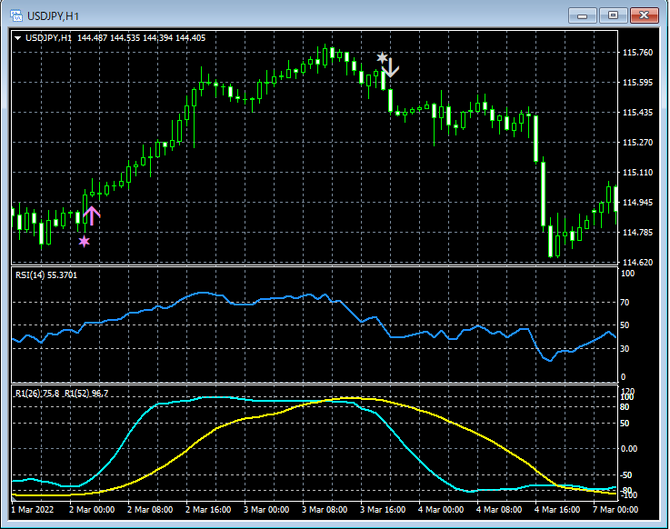Screen dimensions: 670x529
Task: Select the gray star above sell arrow
Action: click(382, 58)
